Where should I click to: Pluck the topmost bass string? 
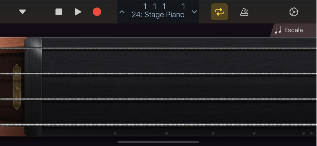click(170, 48)
